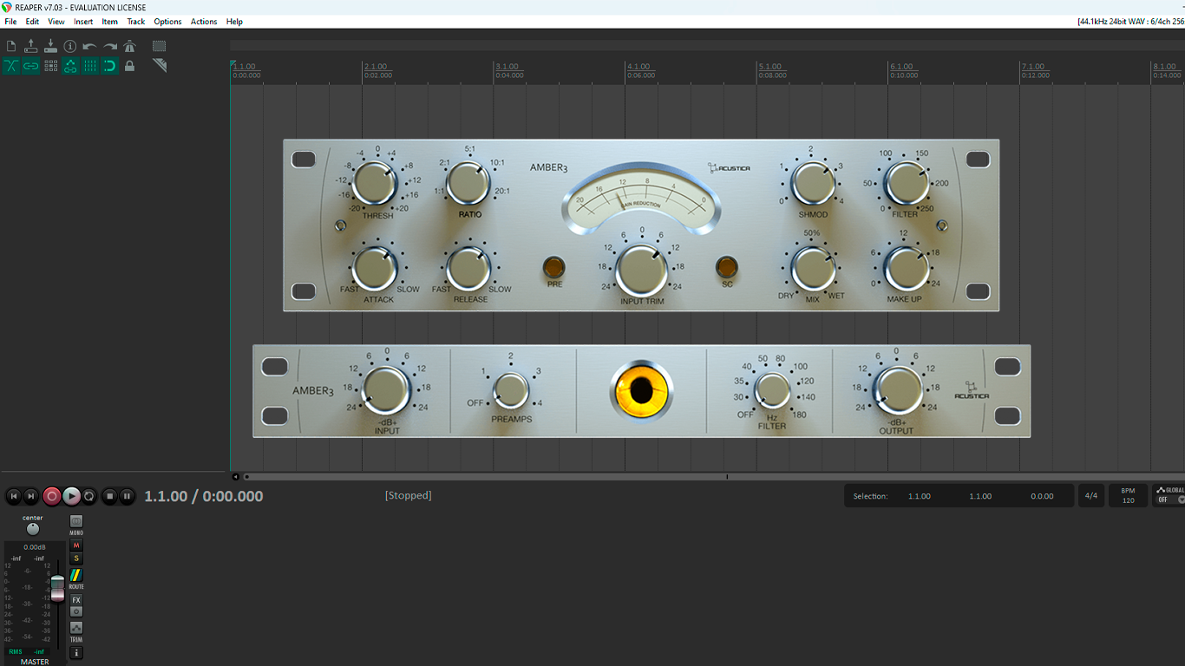The height and width of the screenshot is (666, 1185).
Task: Toggle the padlock locking icon
Action: pyautogui.click(x=129, y=66)
